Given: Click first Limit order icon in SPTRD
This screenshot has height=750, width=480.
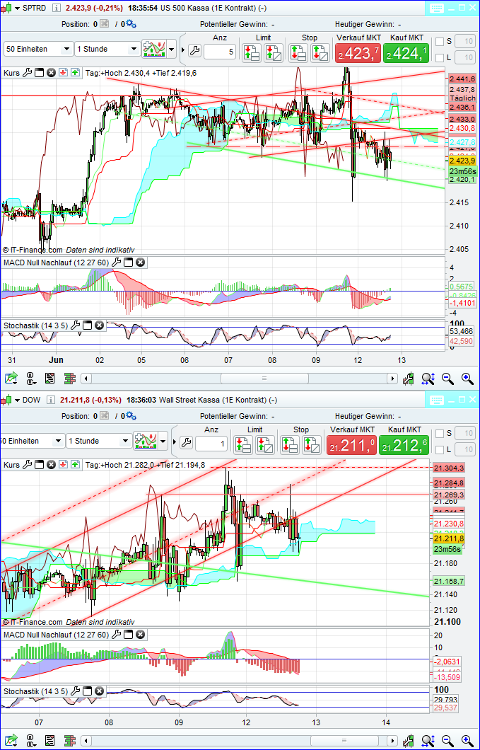Looking at the screenshot, I should click(x=252, y=52).
